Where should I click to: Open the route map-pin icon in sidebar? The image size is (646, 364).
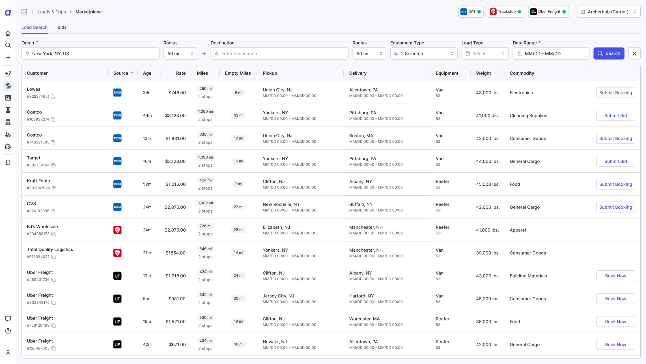pos(8,74)
